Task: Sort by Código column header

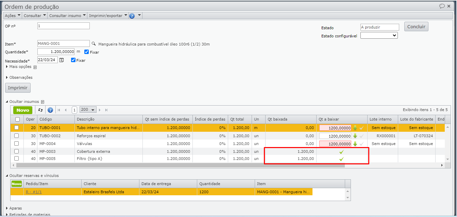Action: (x=56, y=119)
